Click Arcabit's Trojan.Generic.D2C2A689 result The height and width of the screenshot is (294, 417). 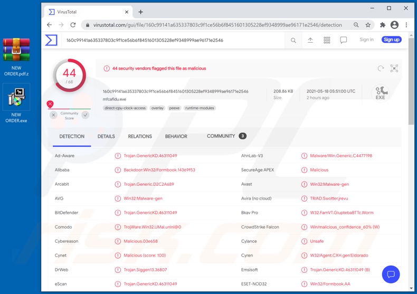(149, 184)
